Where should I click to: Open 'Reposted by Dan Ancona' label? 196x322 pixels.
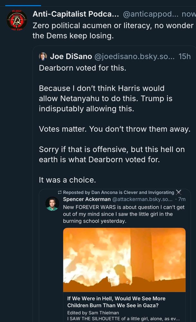pyautogui.click(x=118, y=193)
